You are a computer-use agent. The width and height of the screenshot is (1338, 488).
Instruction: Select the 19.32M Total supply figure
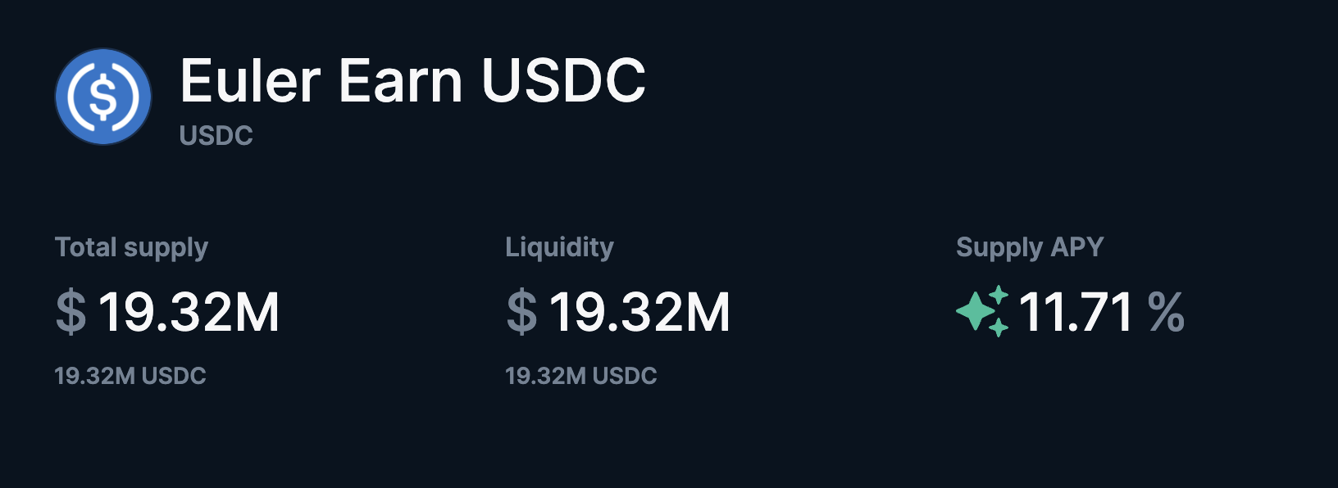tap(187, 312)
